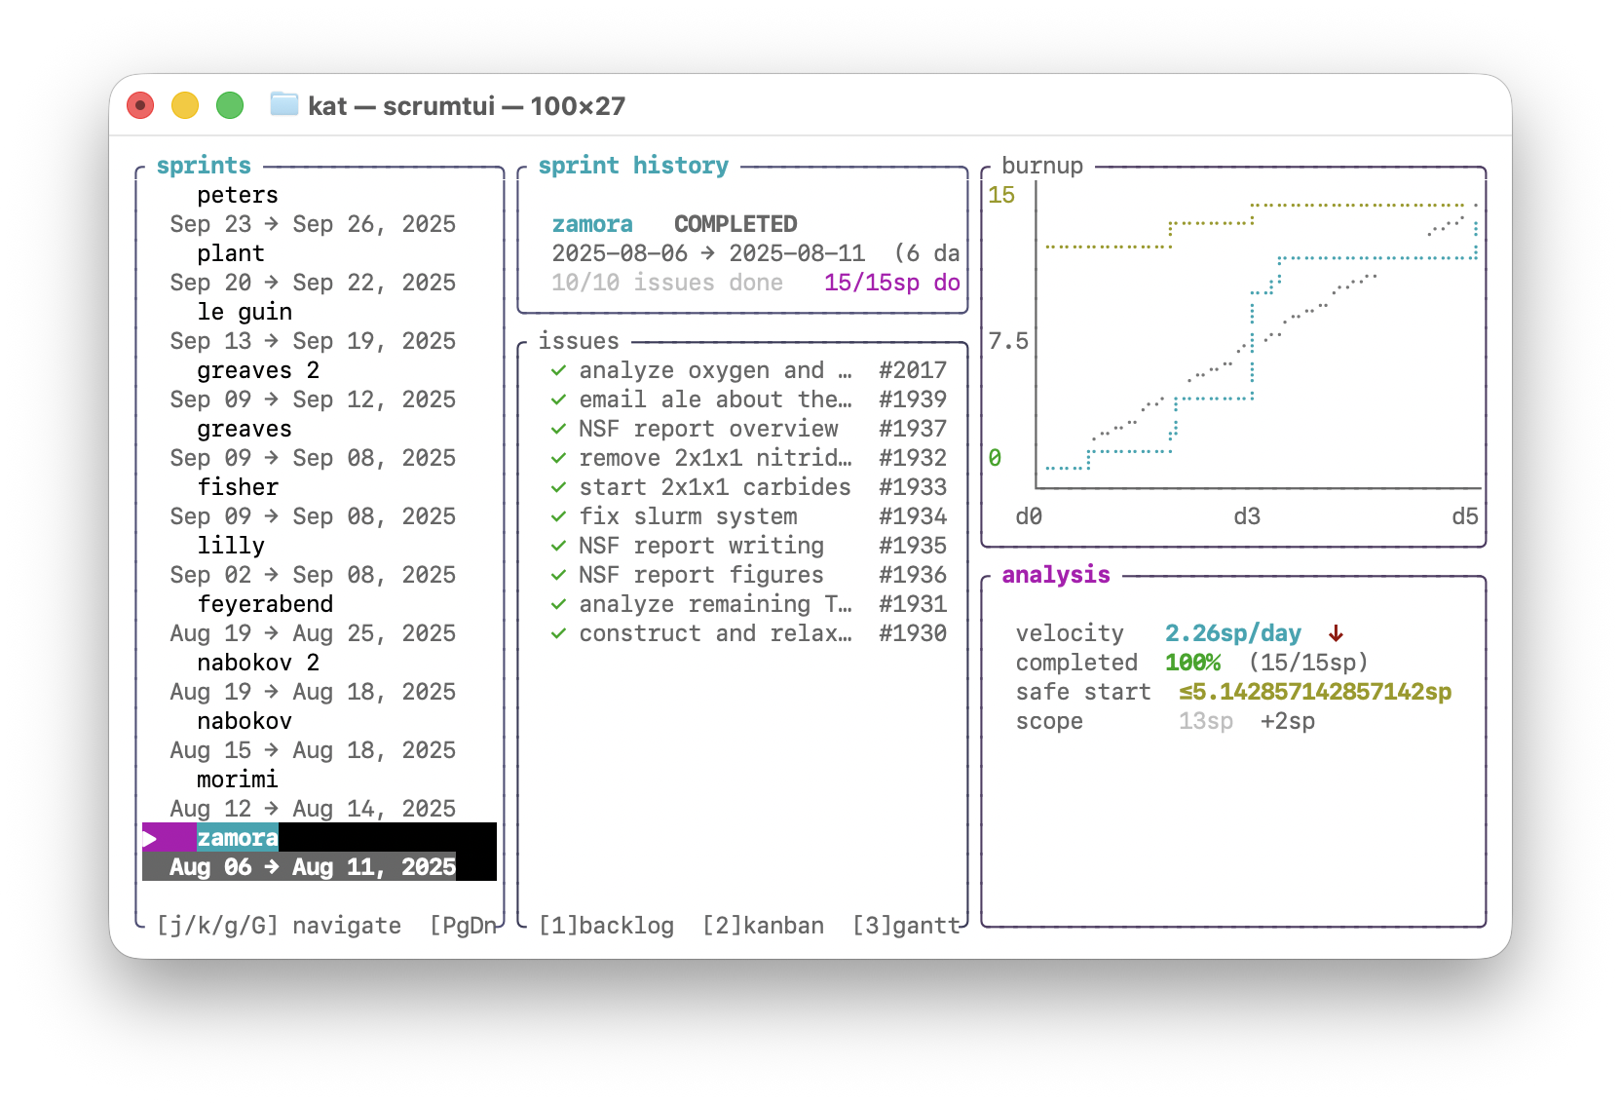
Task: Click the 100% completed value
Action: coord(1192,663)
